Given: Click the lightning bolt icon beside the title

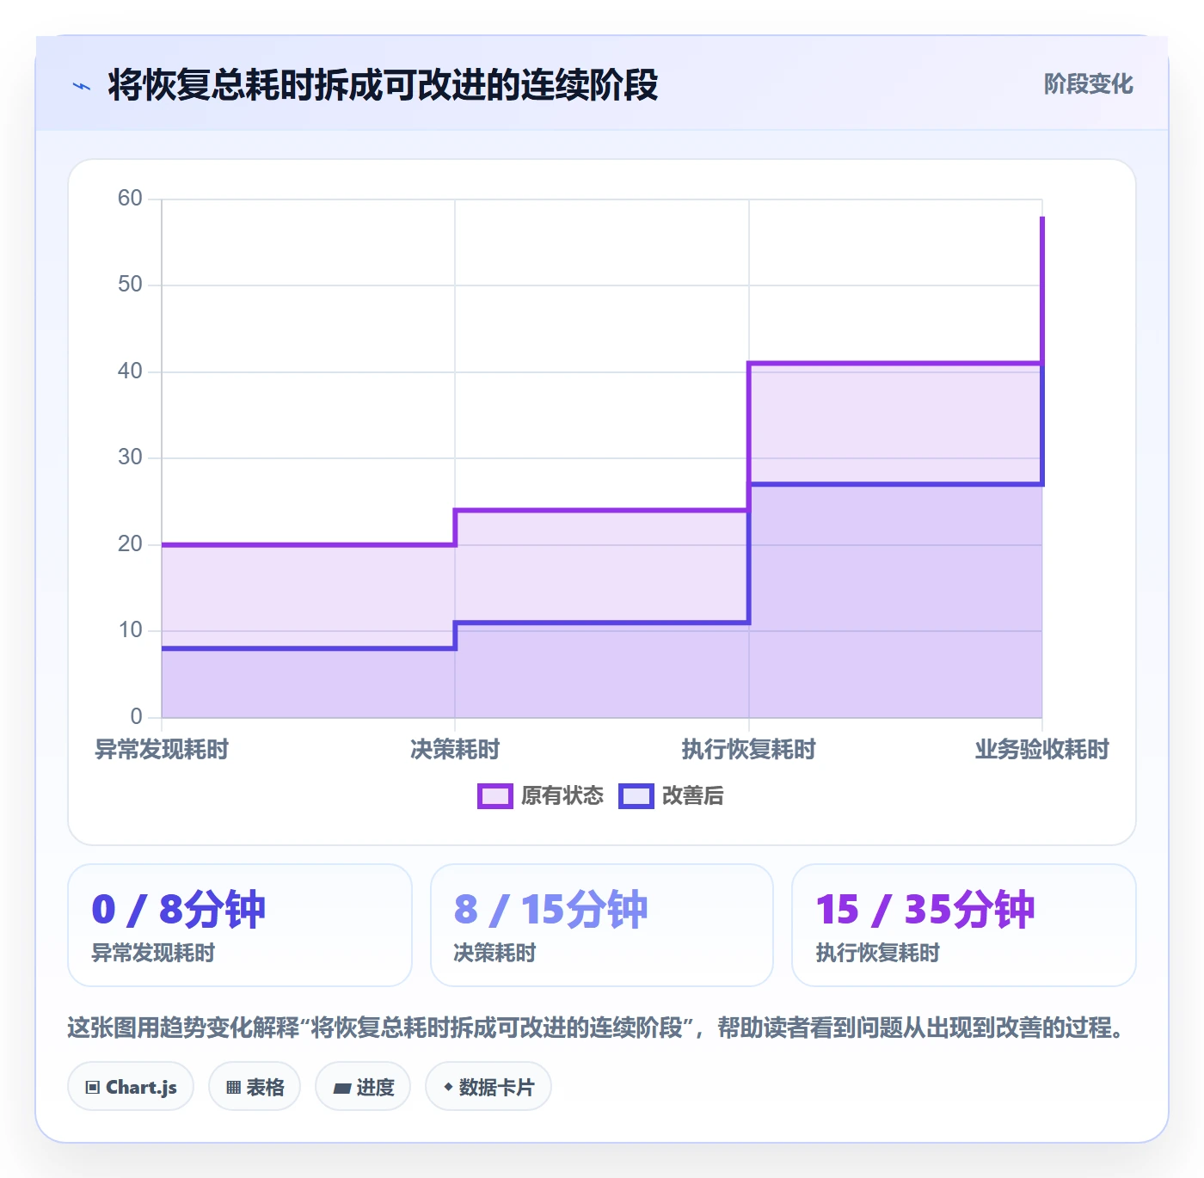Looking at the screenshot, I should tap(82, 86).
